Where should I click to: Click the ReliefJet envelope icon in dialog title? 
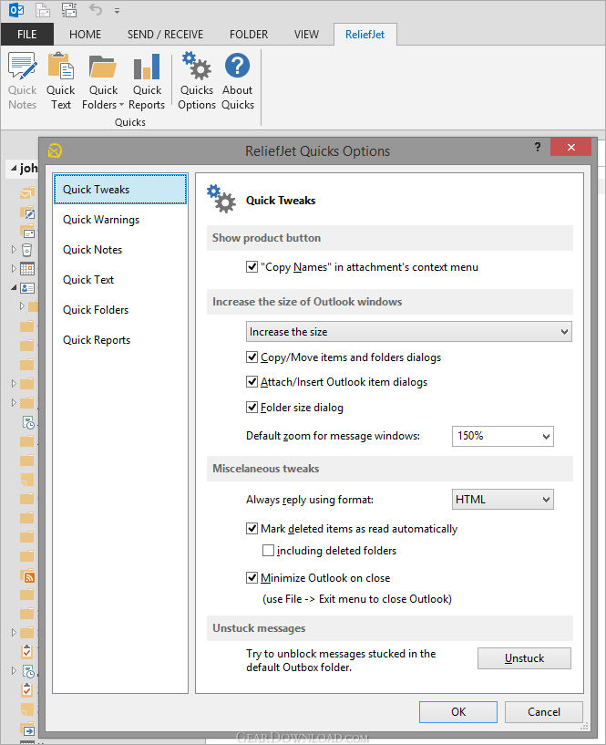pyautogui.click(x=55, y=150)
